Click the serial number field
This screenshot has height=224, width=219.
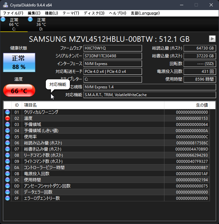click(112, 56)
